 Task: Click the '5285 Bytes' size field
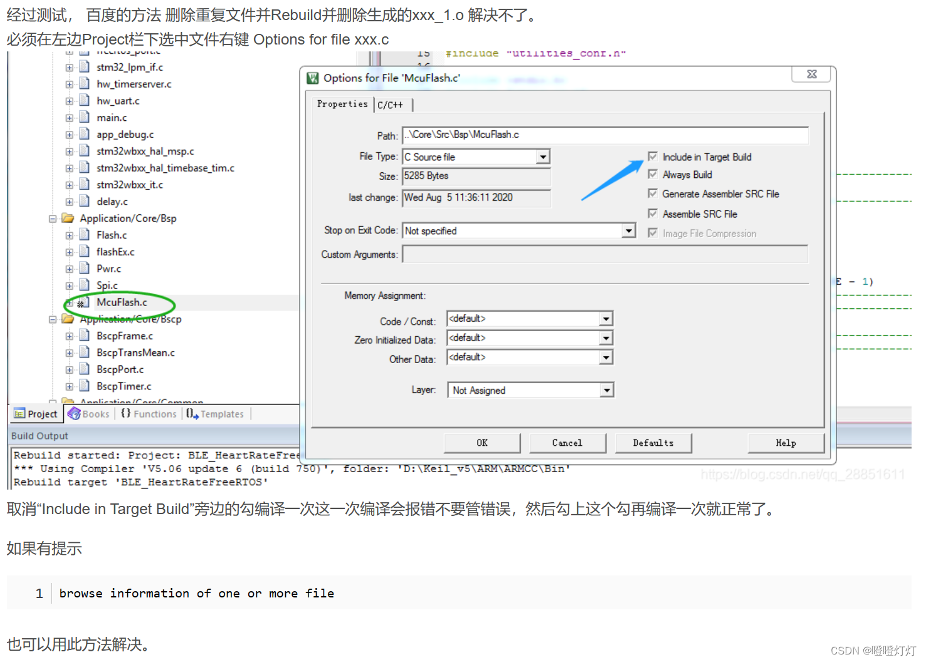[476, 176]
